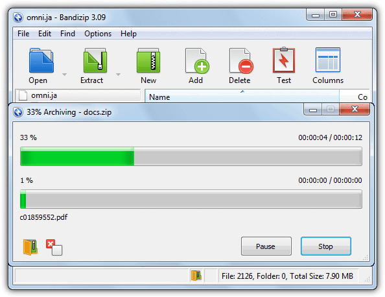Click archive icon in the status bar
Screen dimensions: 385x297
click(196, 276)
